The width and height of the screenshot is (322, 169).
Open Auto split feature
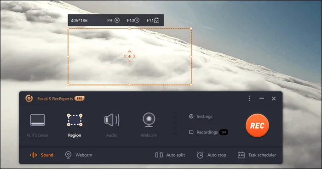170,155
